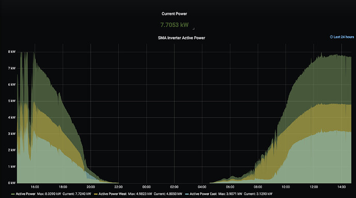Toggle the Active Power West series in legend
The image size is (356, 198).
pos(113,194)
